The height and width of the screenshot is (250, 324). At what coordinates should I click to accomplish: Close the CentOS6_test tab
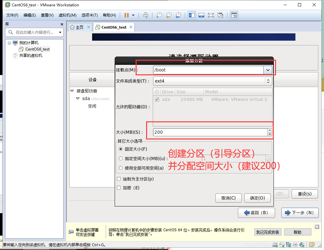coord(131,27)
